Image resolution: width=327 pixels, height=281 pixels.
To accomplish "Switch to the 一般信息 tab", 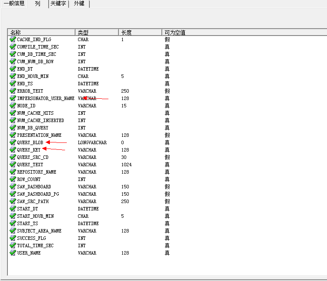I will 14,3.
